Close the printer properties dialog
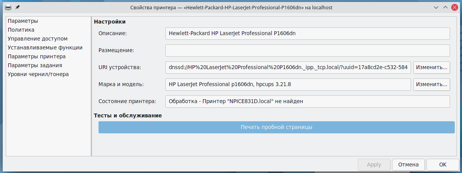Viewport: 462px width, 173px height. click(x=454, y=7)
